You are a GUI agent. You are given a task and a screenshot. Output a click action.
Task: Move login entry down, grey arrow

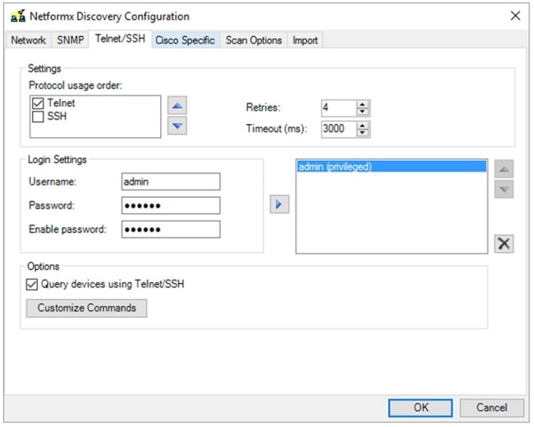504,190
